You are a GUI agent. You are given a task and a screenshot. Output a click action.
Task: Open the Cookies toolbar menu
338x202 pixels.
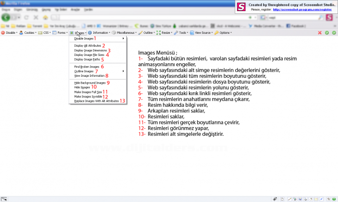pyautogui.click(x=28, y=33)
